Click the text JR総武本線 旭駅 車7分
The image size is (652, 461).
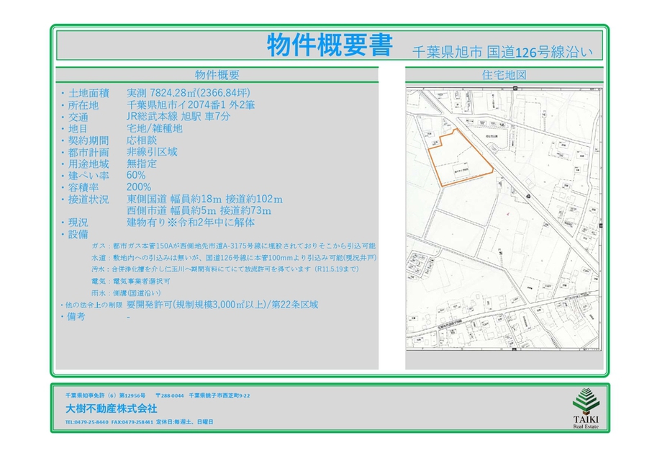[x=178, y=117]
